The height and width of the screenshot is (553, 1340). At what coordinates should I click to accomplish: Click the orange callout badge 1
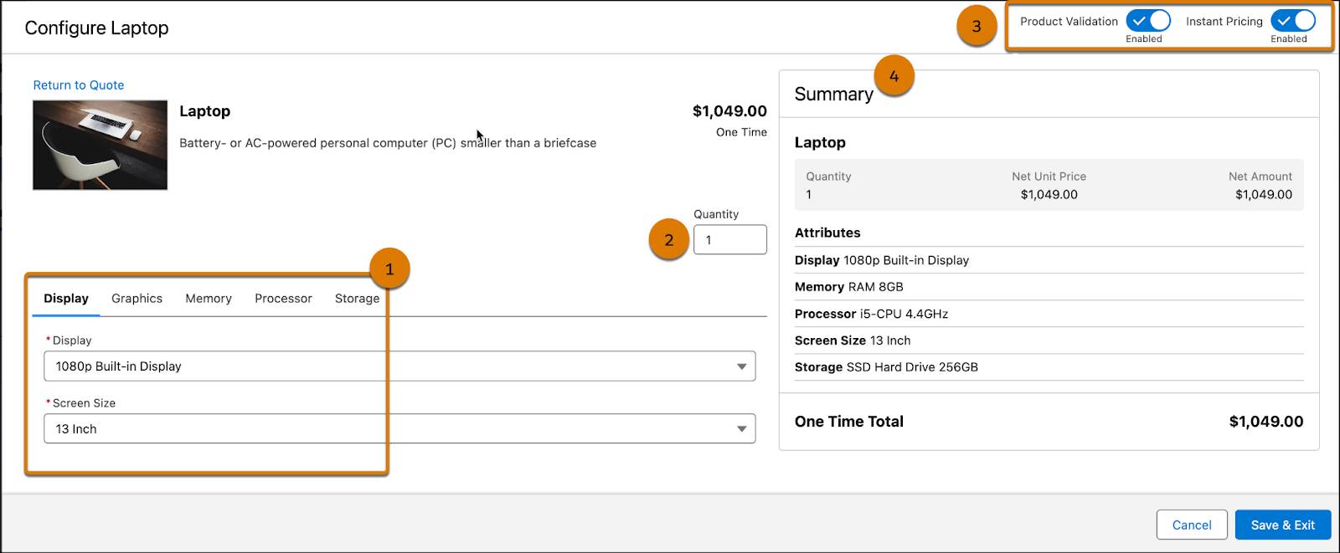[x=389, y=269]
